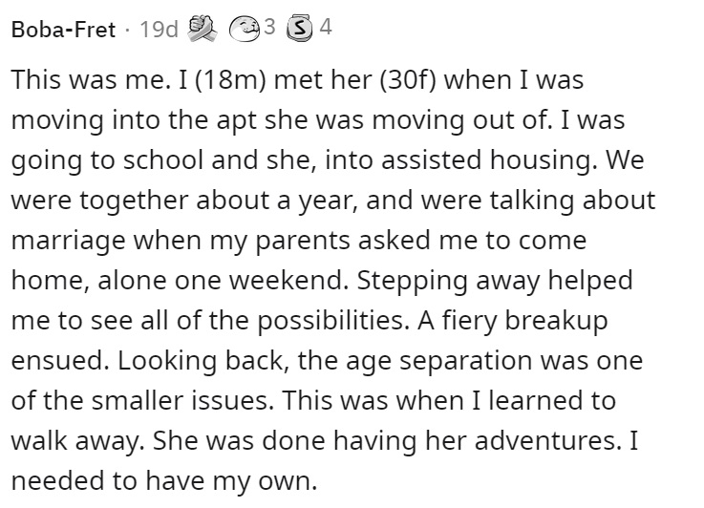Viewport: 704px width, 508px height.
Task: Click the separator dot after the username
Action: [127, 31]
